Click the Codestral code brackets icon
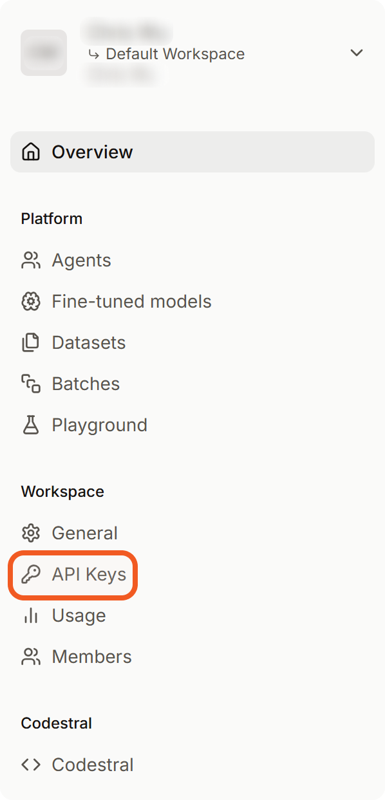Viewport: 385px width, 800px height. click(30, 765)
